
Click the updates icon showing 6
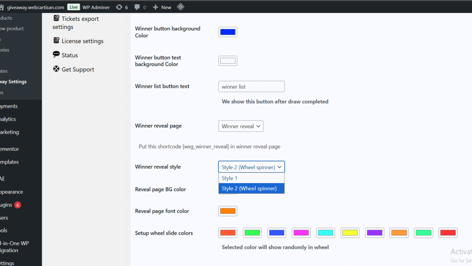119,7
